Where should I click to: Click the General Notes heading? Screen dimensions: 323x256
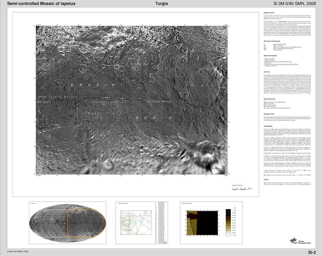point(269,13)
